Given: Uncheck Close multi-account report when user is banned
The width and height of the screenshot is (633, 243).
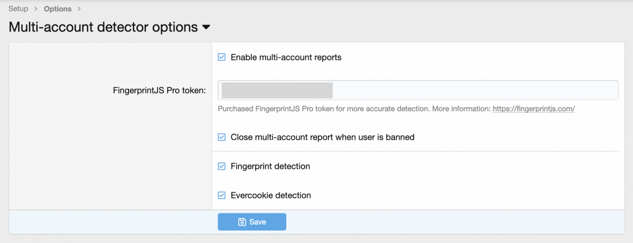Looking at the screenshot, I should pyautogui.click(x=222, y=137).
